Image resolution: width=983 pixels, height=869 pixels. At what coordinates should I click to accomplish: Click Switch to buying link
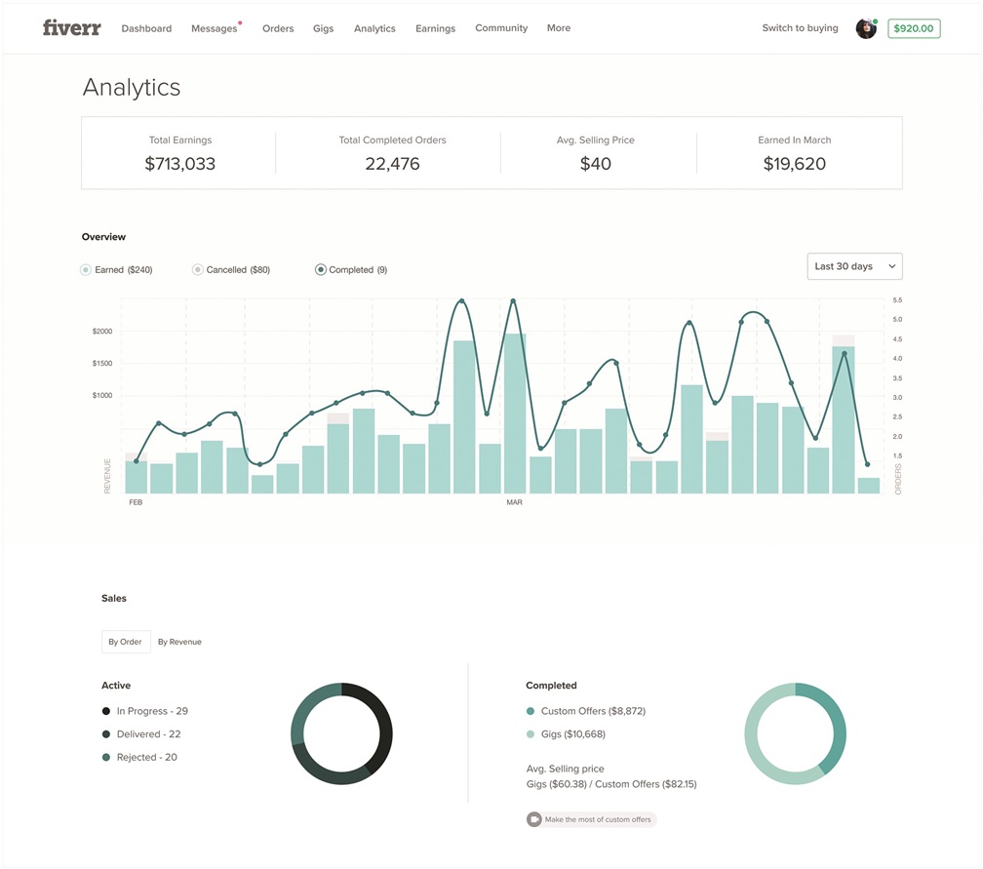coord(800,28)
